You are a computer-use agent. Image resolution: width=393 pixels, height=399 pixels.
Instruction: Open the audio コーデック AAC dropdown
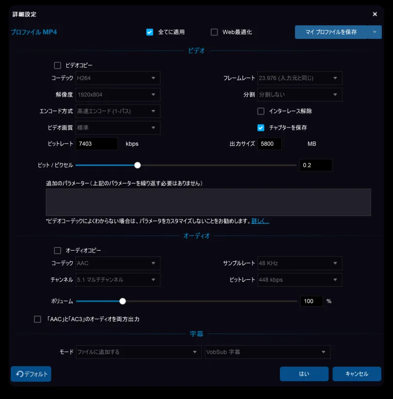118,263
